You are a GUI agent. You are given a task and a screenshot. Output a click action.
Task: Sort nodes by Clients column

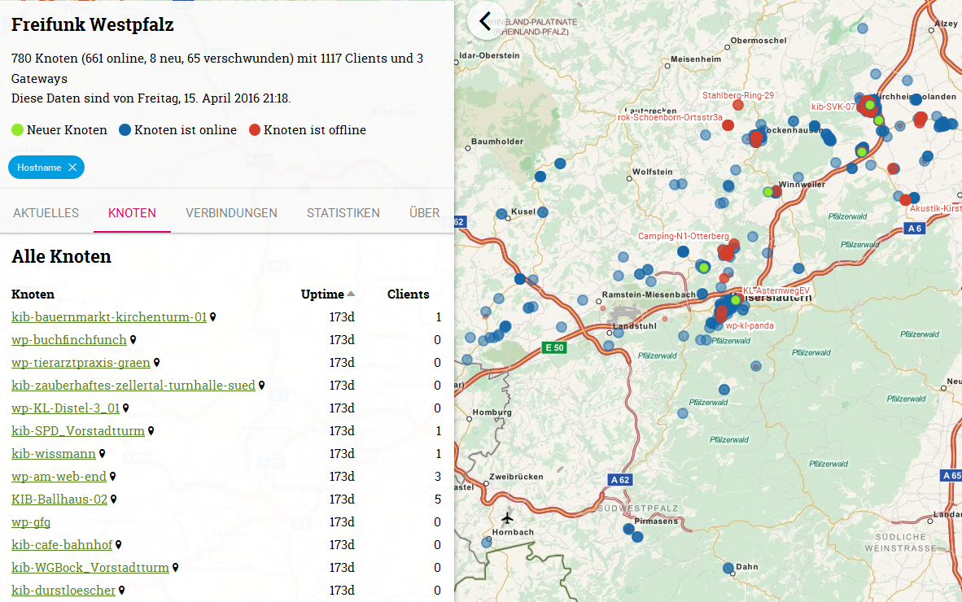pos(408,294)
